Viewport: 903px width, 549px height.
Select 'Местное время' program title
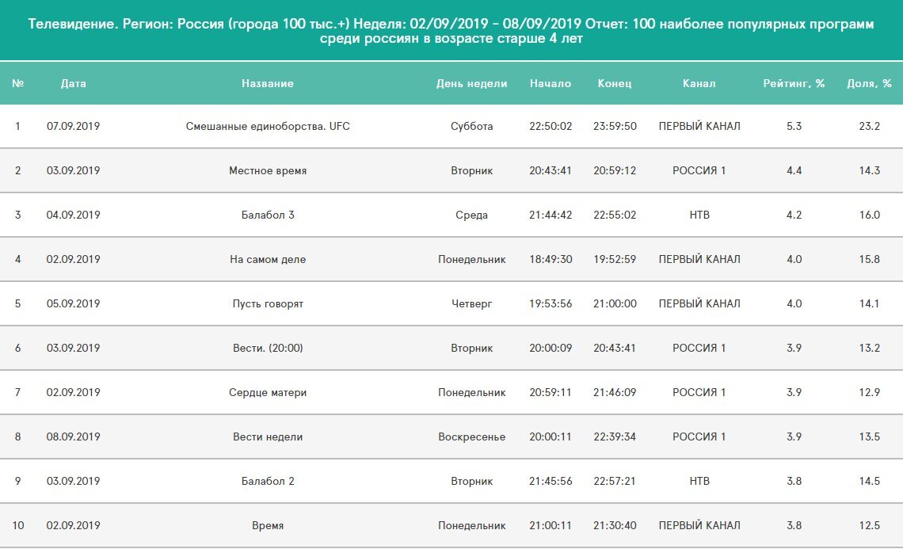pyautogui.click(x=268, y=170)
